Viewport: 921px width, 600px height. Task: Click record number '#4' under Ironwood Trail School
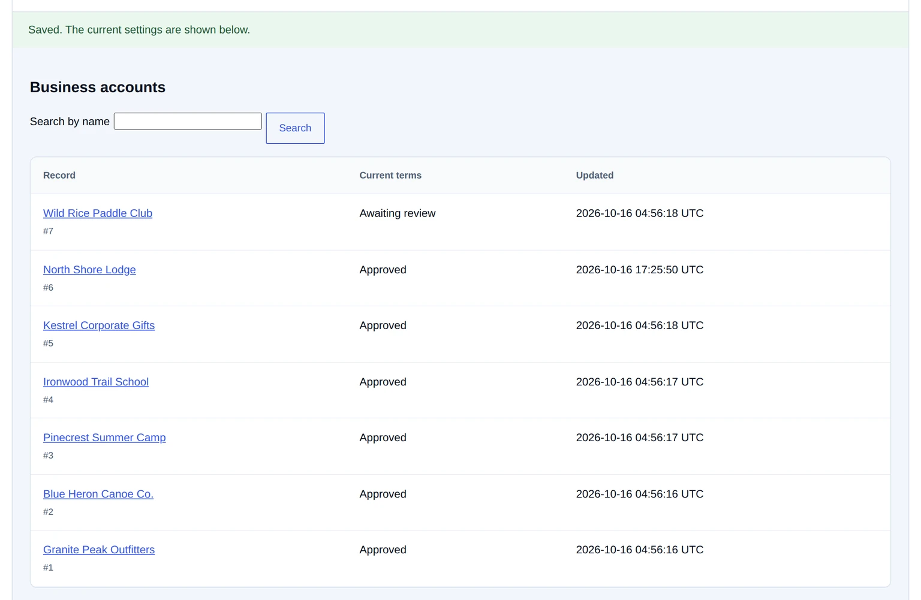(49, 399)
